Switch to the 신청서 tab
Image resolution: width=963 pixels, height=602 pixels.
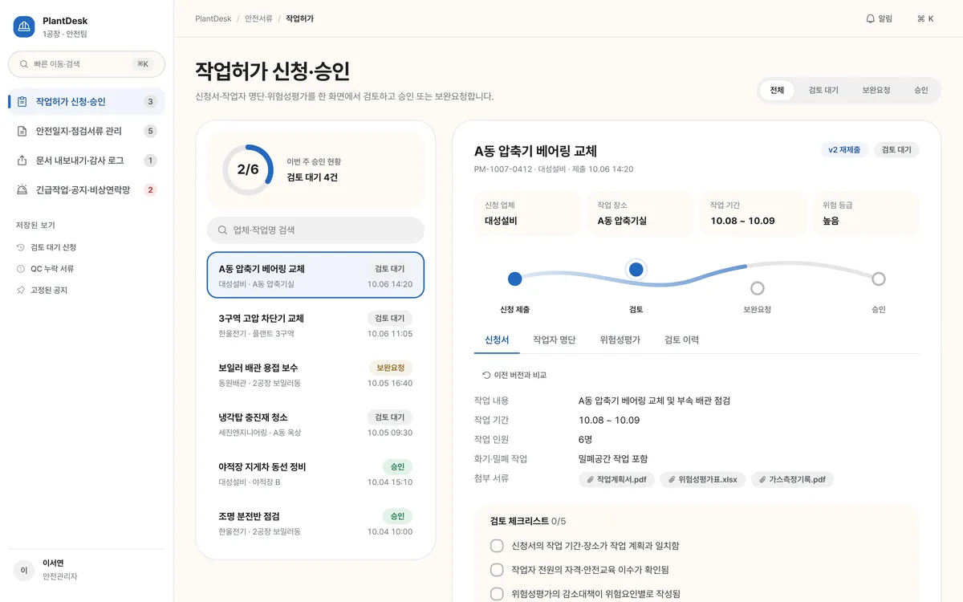tap(497, 340)
